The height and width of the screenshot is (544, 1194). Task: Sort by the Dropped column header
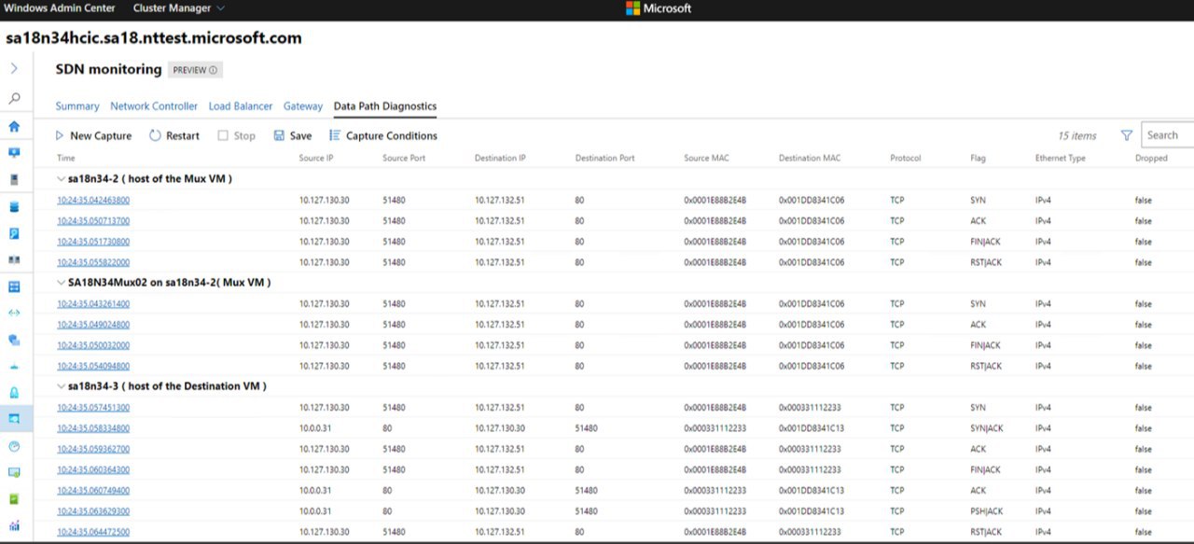pyautogui.click(x=1151, y=159)
